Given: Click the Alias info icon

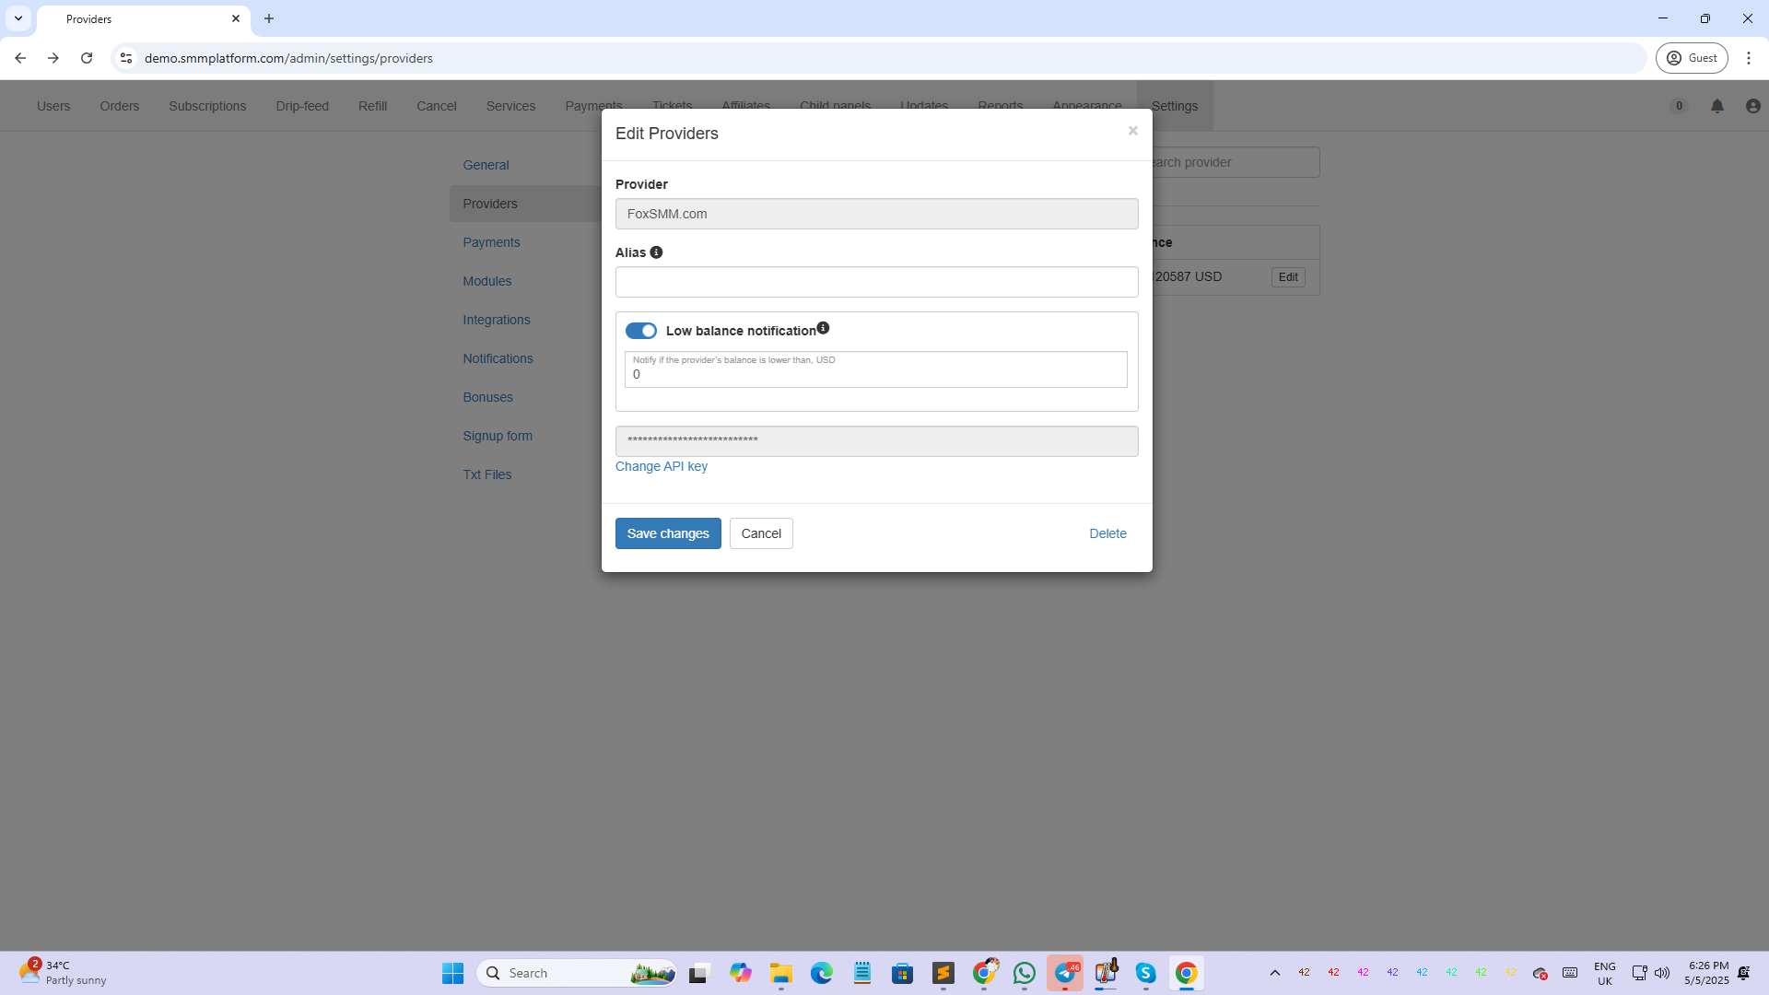Looking at the screenshot, I should click(656, 252).
